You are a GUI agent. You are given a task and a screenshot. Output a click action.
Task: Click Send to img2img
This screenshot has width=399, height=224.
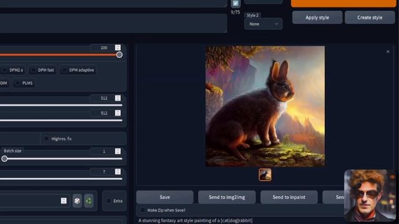click(227, 197)
